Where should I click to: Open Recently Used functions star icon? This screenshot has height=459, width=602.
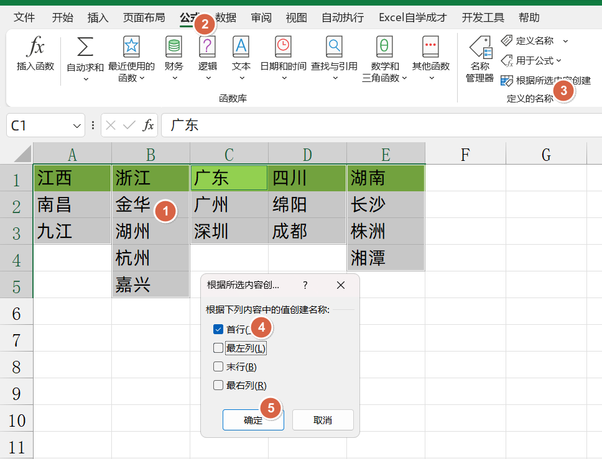(131, 47)
